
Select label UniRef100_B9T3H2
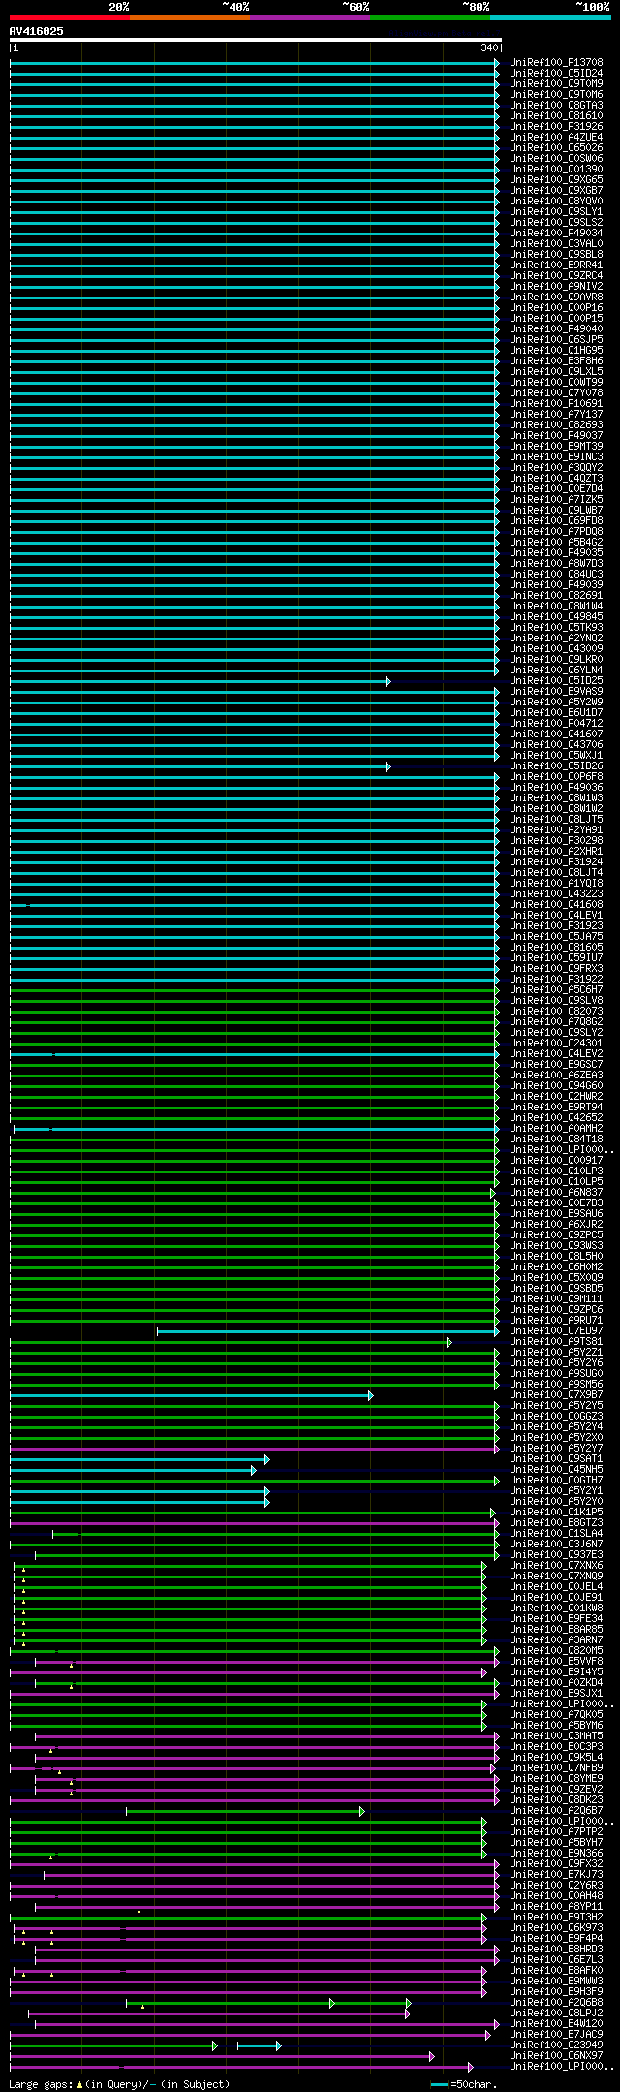click(556, 1917)
